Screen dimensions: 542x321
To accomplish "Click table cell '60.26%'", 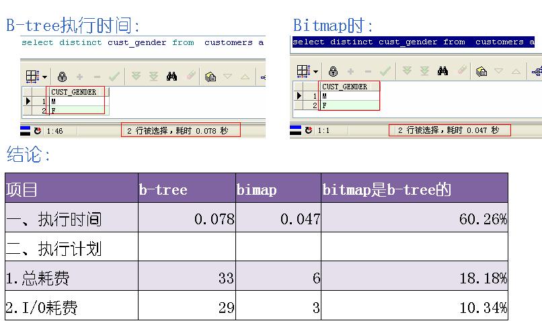I will click(x=483, y=219).
